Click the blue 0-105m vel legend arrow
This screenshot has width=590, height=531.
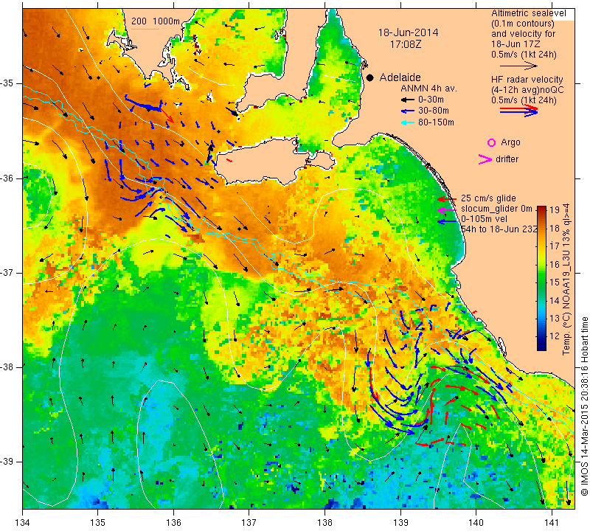click(x=447, y=222)
